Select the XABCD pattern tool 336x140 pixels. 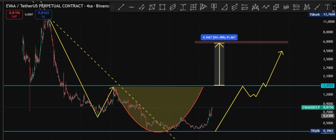(307, 7)
